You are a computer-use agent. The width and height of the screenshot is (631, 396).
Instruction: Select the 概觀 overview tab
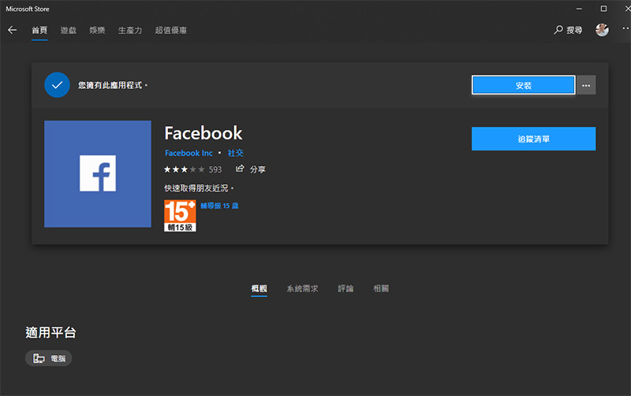tap(259, 288)
